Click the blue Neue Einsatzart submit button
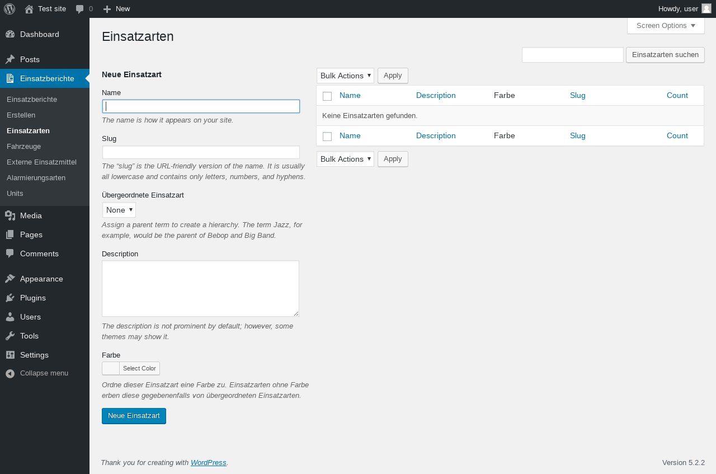Image resolution: width=716 pixels, height=474 pixels. tap(134, 416)
